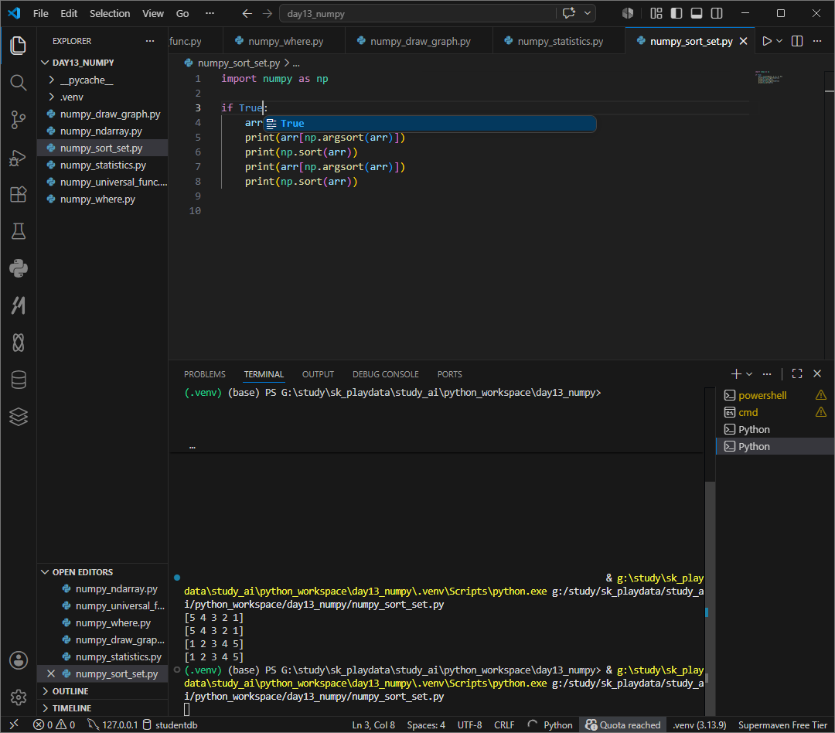Open the Explorer view in activity bar

pyautogui.click(x=18, y=46)
